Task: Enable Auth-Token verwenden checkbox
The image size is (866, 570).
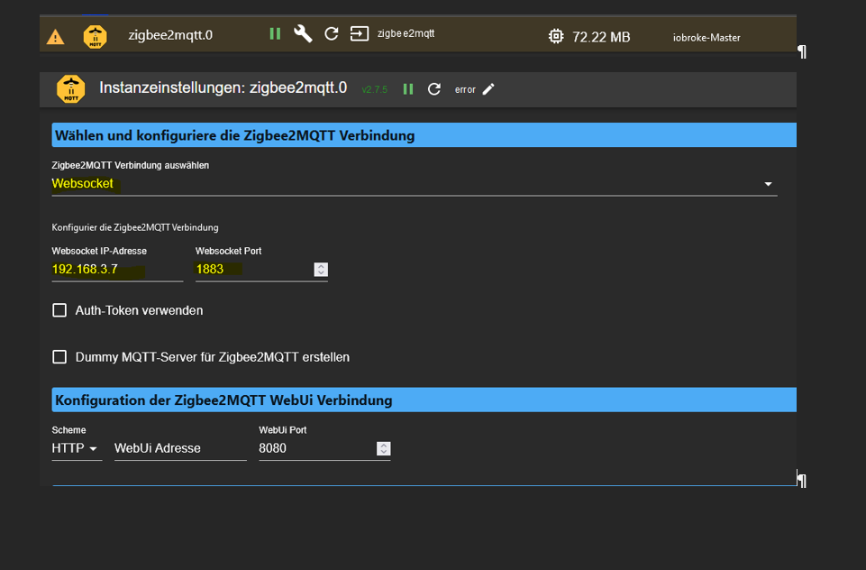Action: pyautogui.click(x=59, y=310)
